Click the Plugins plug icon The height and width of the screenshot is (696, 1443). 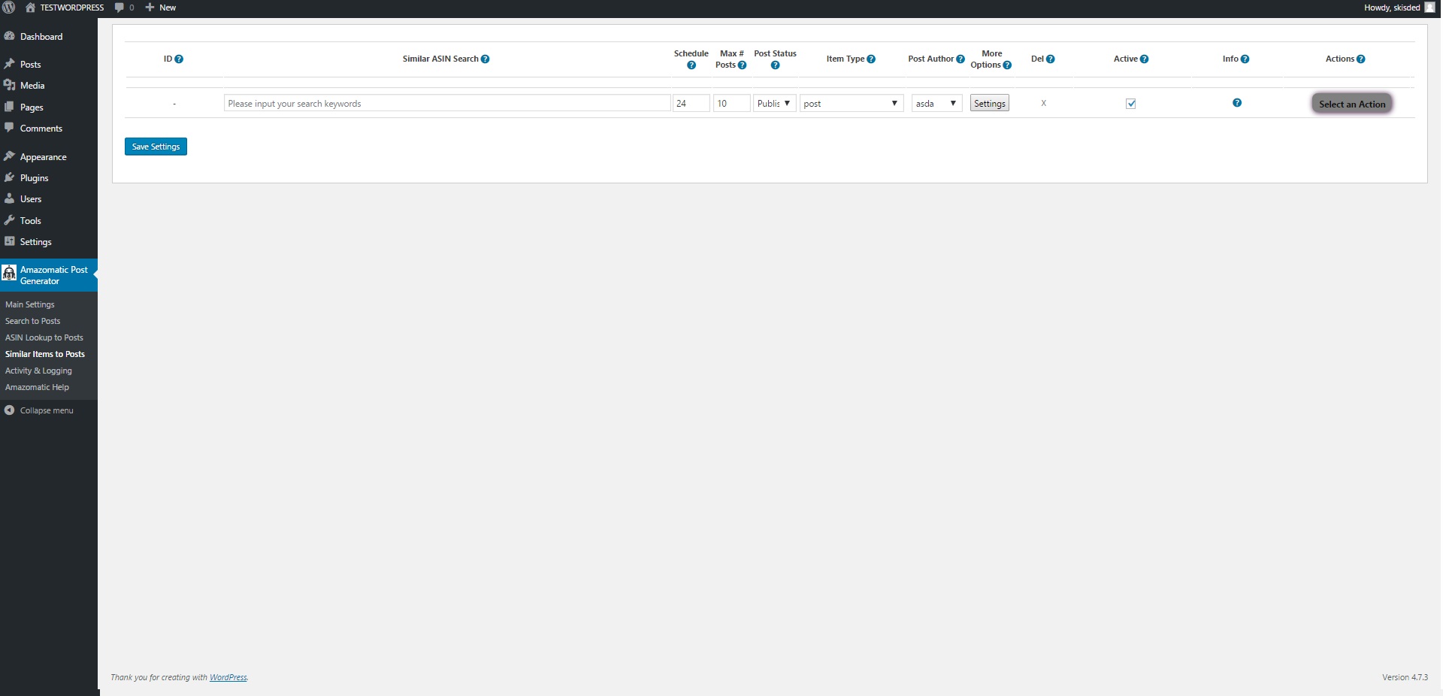click(10, 177)
